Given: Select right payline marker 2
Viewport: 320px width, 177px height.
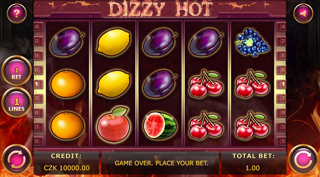Looking at the screenshot, I should coord(282,41).
